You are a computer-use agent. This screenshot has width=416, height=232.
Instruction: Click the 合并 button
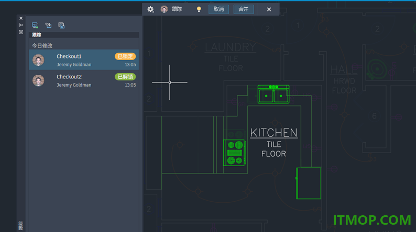pos(244,9)
